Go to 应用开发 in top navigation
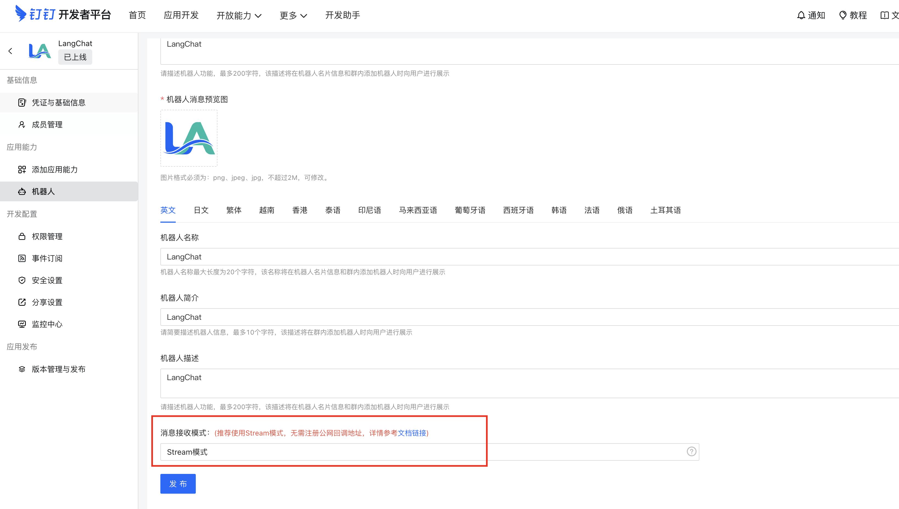Screen dimensions: 899x509 [x=181, y=15]
